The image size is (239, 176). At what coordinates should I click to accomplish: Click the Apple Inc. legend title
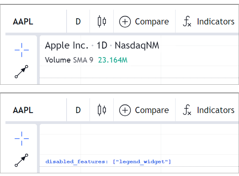click(x=67, y=45)
